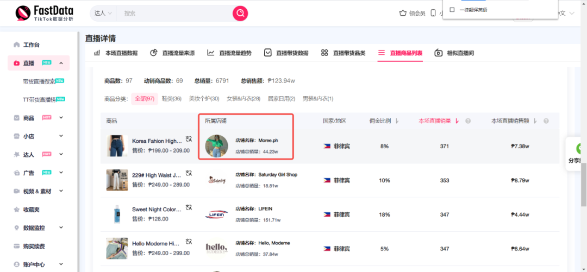Expand the 达人 sidebar section
Image resolution: width=587 pixels, height=272 pixels.
pyautogui.click(x=61, y=154)
